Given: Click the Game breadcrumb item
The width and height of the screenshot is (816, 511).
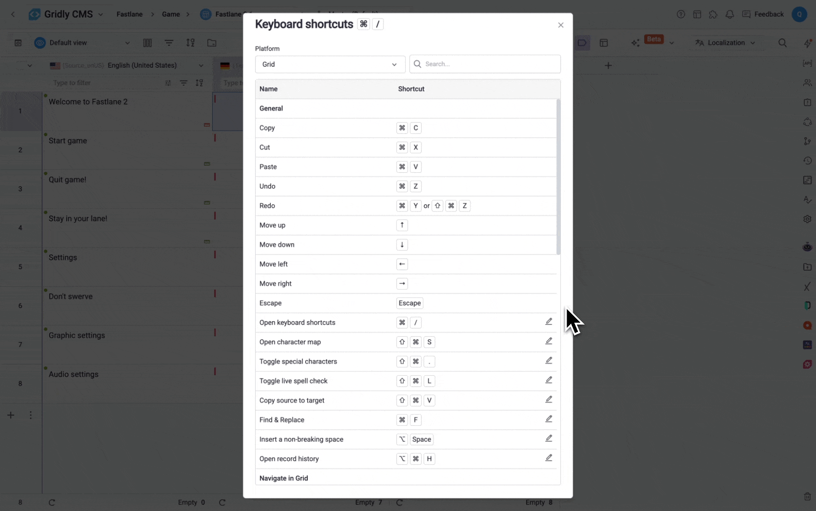Looking at the screenshot, I should coord(171,14).
